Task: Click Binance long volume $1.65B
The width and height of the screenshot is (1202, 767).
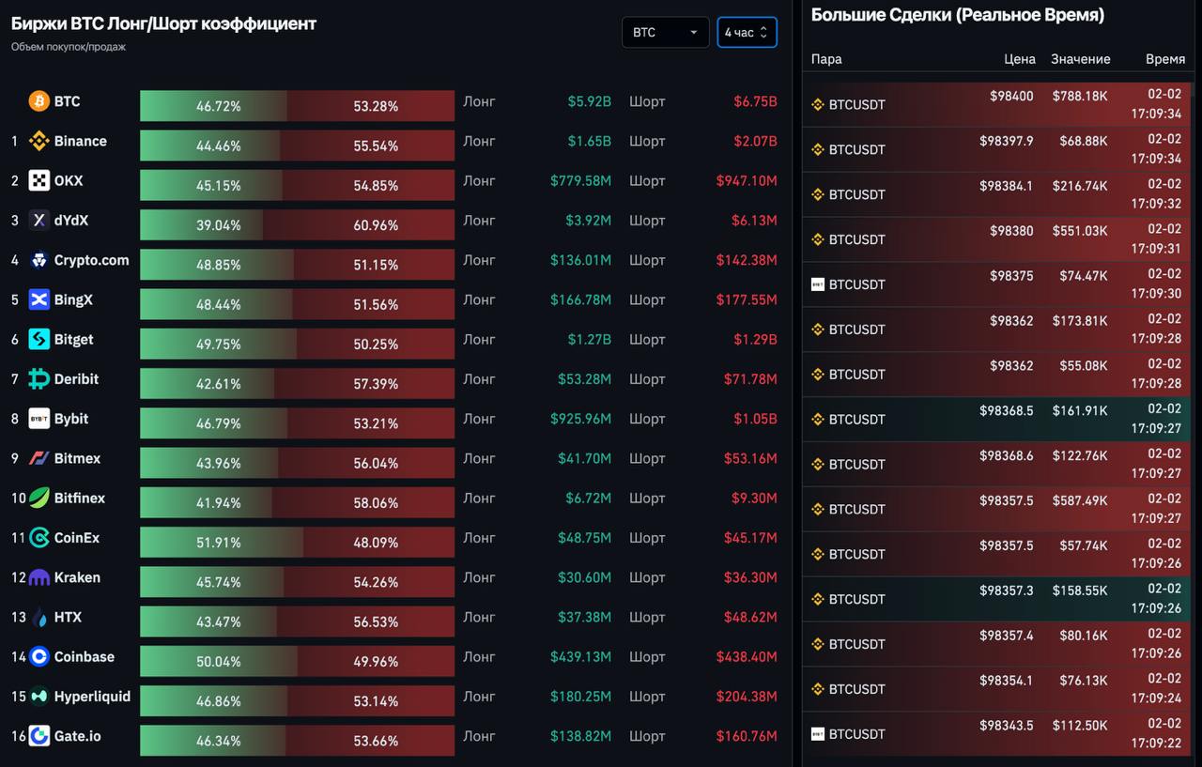Action: [x=590, y=141]
